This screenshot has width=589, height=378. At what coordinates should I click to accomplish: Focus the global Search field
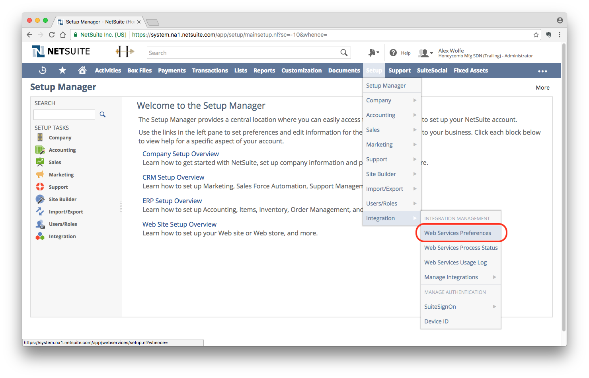244,53
